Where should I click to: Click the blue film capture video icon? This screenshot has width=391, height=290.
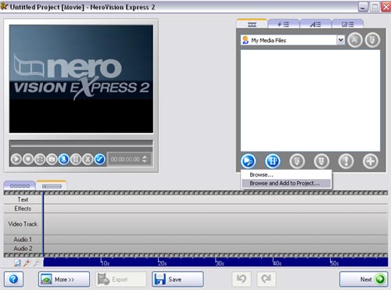[x=273, y=161]
